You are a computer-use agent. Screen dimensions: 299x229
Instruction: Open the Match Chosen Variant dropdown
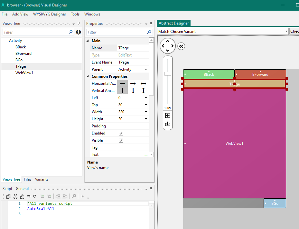tap(286, 31)
